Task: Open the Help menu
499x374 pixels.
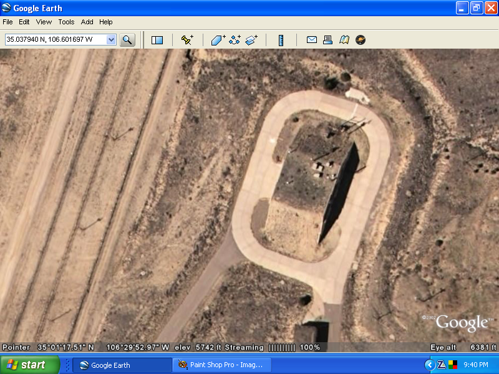Action: click(x=105, y=22)
